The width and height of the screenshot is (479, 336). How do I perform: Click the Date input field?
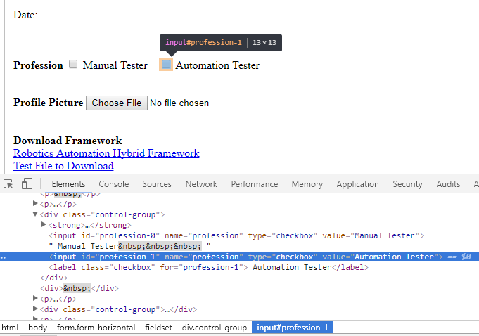coord(101,15)
